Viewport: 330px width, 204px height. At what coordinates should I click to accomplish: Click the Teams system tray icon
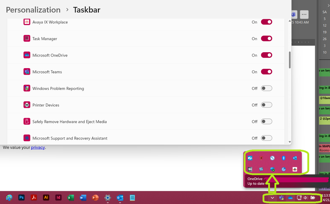click(281, 198)
